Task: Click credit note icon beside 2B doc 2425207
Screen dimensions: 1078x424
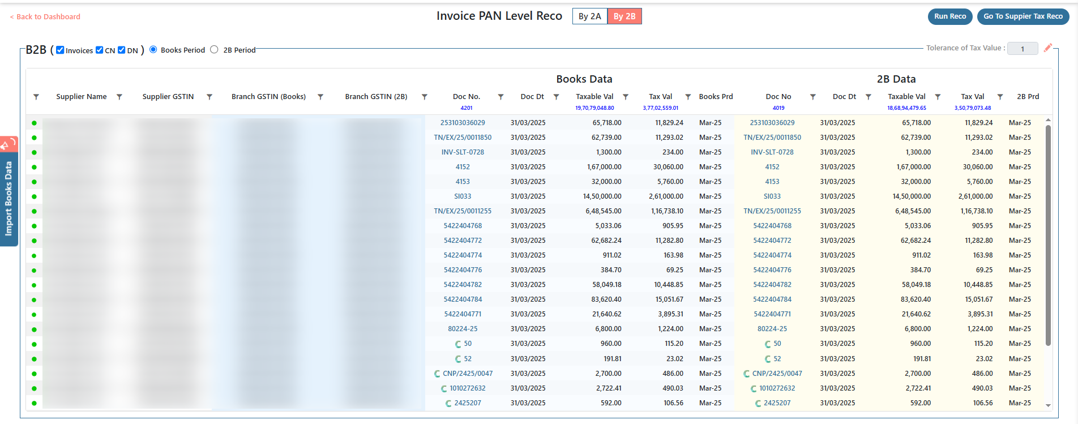Action: click(x=758, y=403)
